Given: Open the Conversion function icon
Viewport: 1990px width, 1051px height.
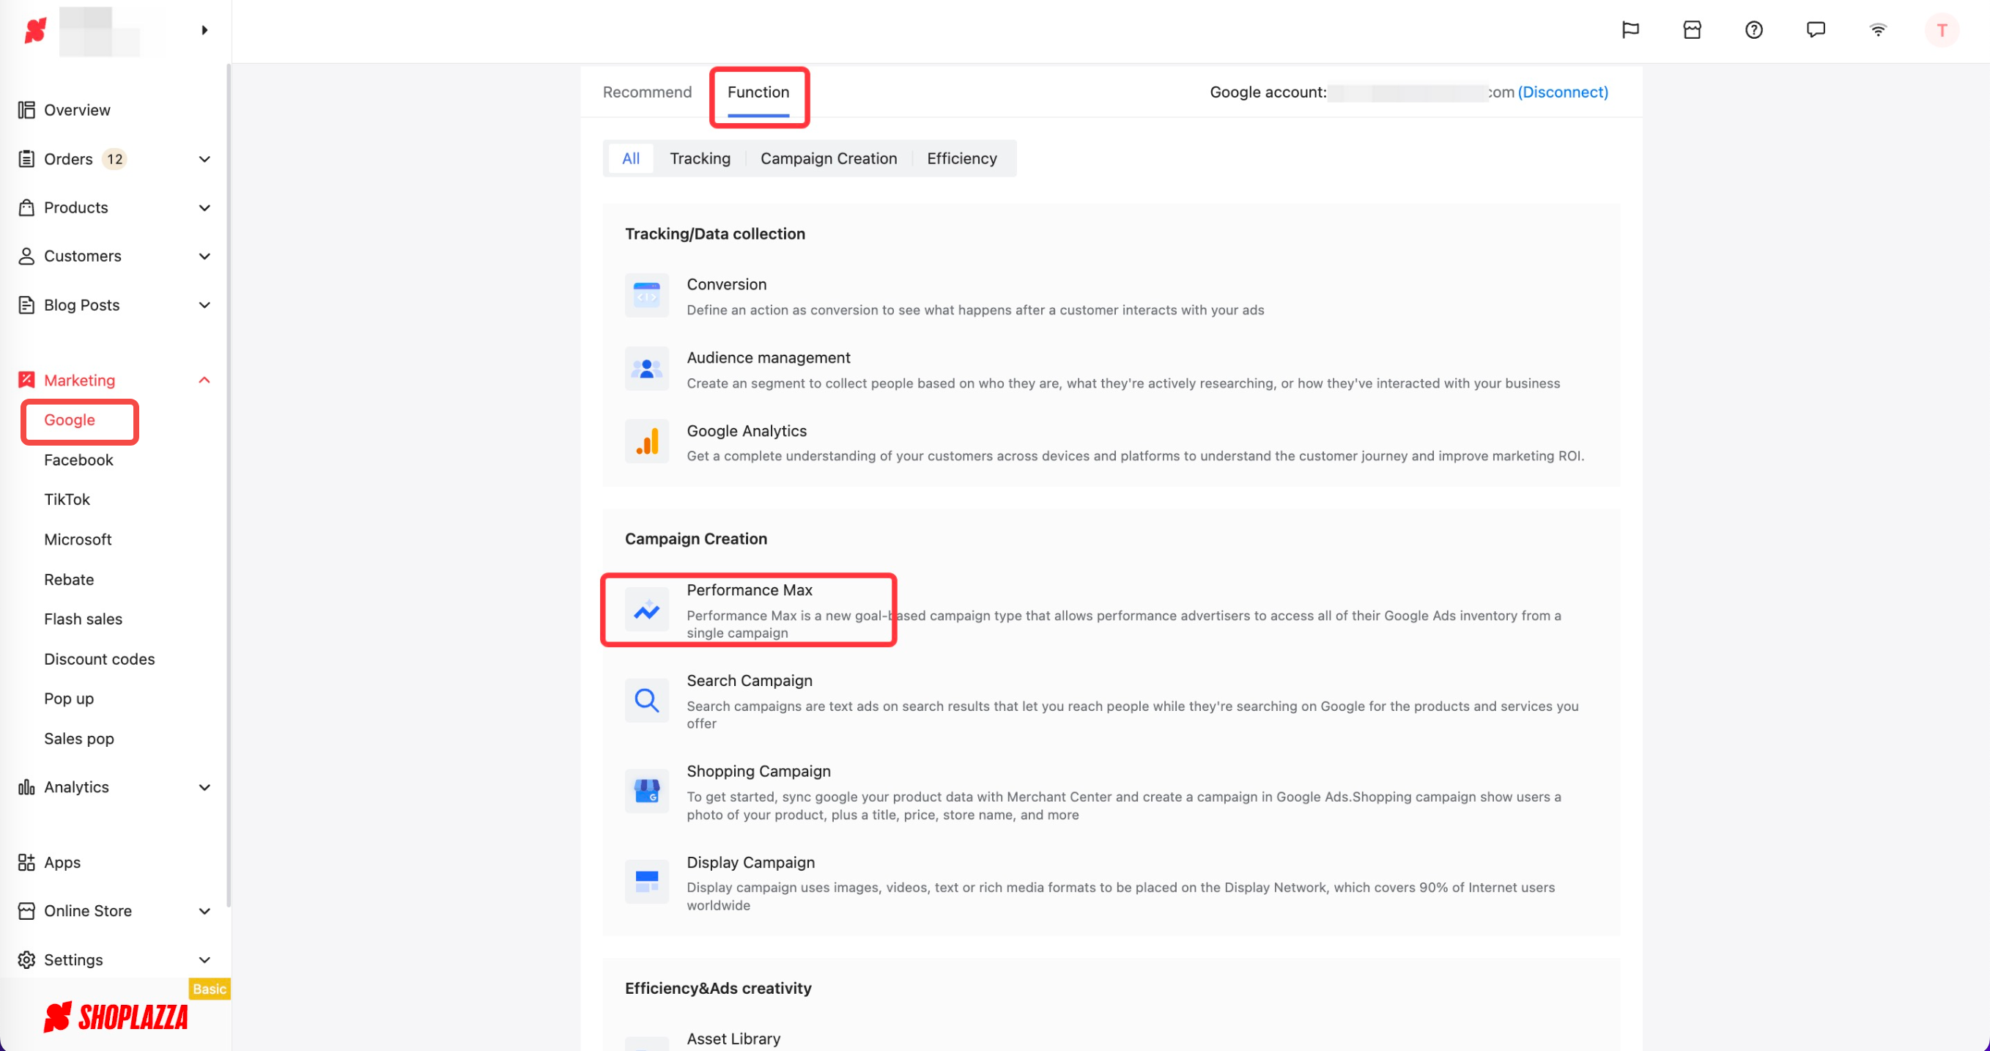Looking at the screenshot, I should coord(646,295).
